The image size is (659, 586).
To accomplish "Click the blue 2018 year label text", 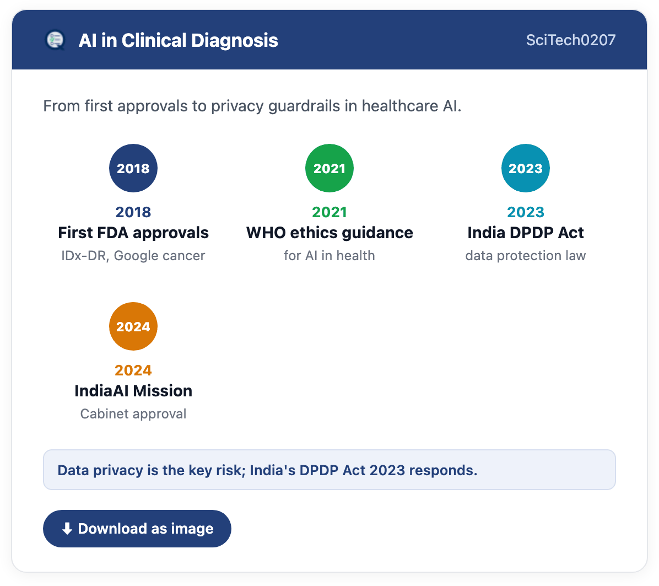I will pos(133,212).
